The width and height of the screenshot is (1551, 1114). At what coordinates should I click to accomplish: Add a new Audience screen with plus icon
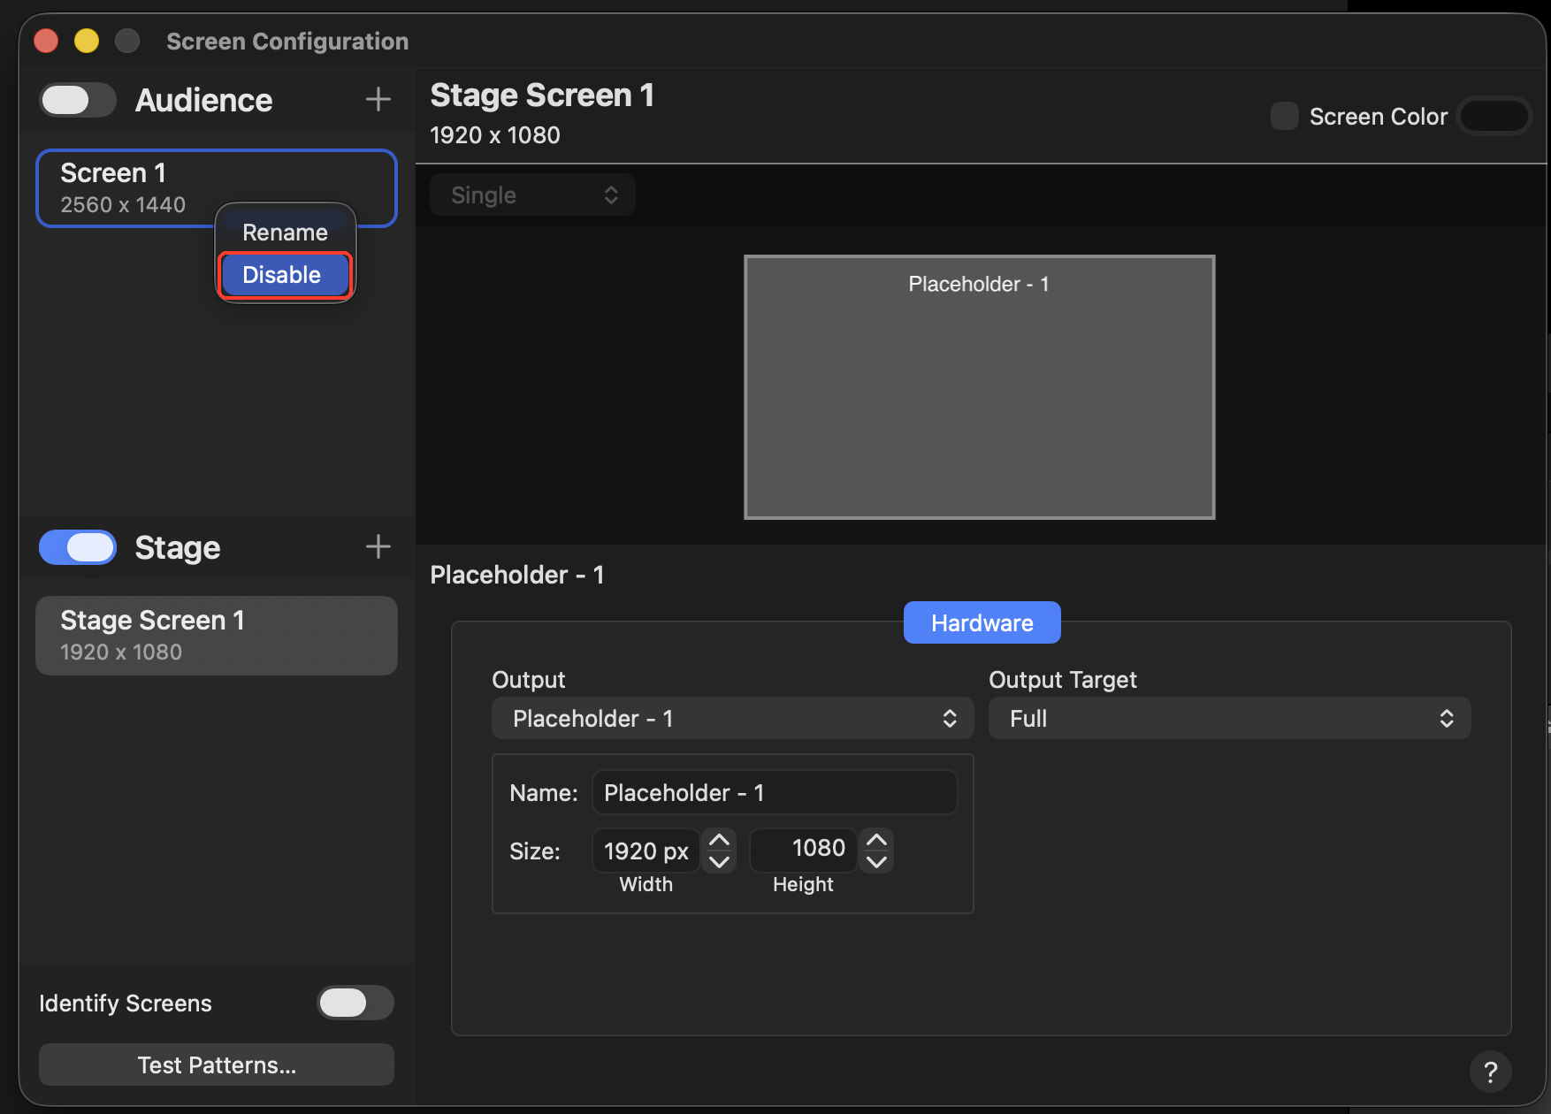378,99
